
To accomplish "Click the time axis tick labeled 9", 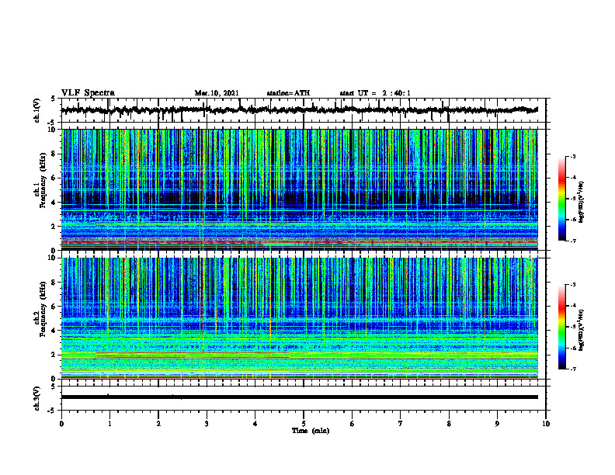I will point(497,424).
